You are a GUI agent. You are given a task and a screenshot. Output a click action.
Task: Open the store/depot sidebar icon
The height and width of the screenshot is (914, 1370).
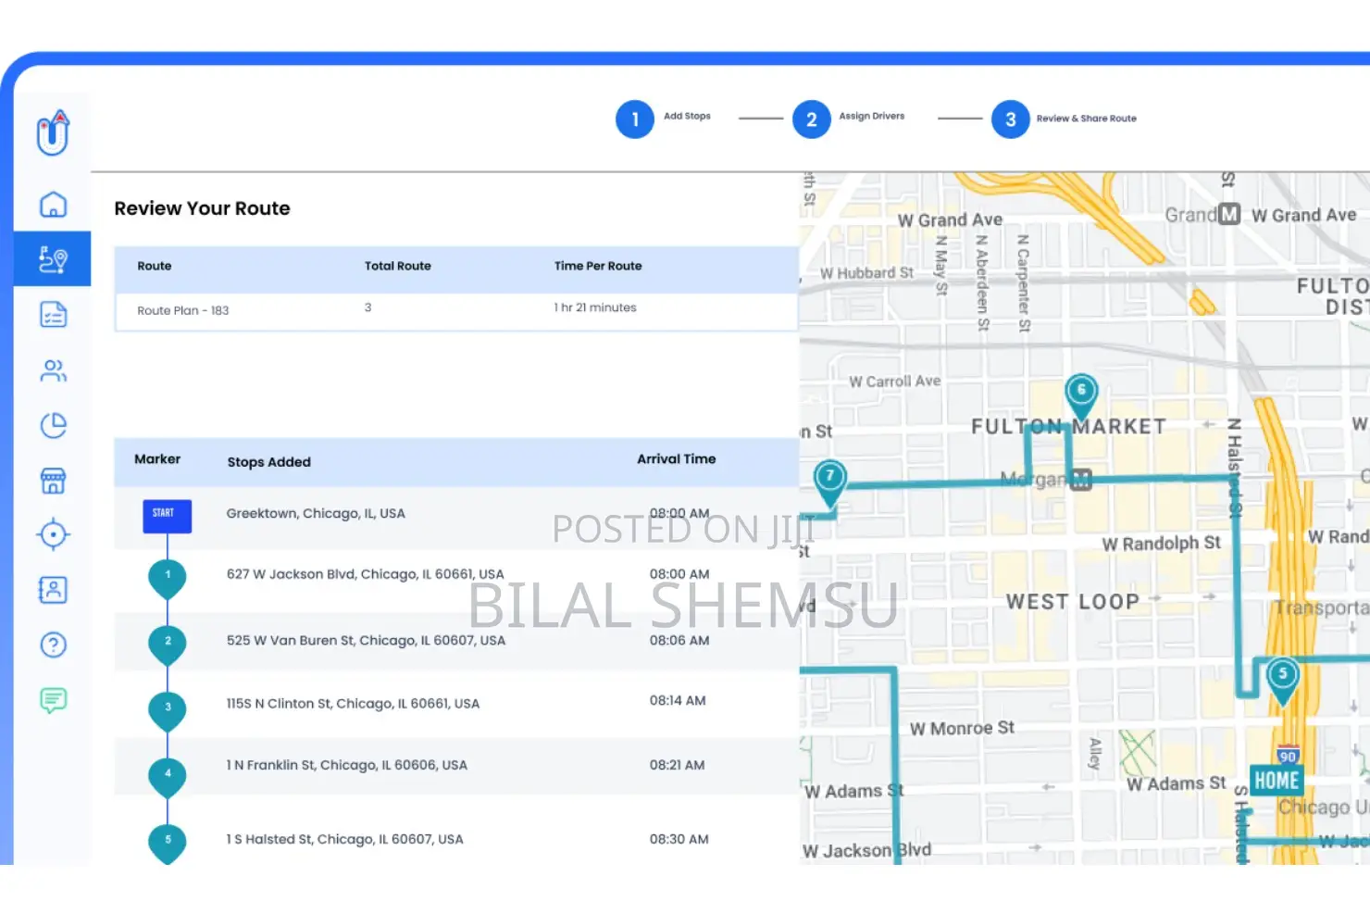click(53, 481)
